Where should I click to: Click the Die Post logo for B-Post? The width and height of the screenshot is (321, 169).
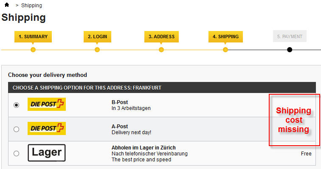[x=47, y=104]
